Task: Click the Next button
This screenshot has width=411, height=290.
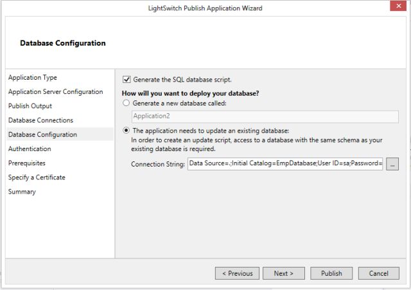Action: 283,273
